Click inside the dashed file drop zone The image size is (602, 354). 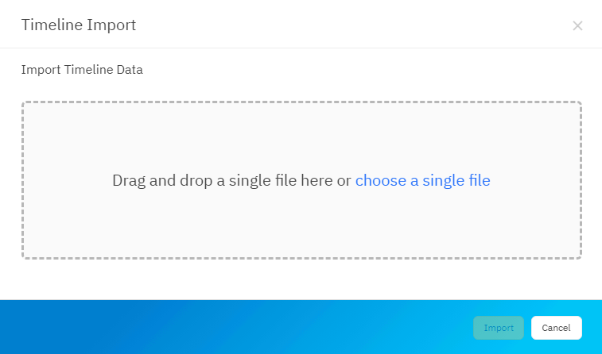click(x=301, y=222)
